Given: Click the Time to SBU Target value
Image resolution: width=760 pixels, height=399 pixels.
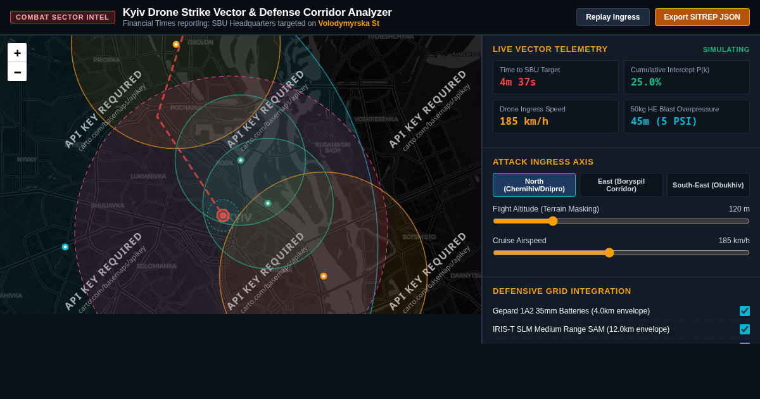Looking at the screenshot, I should click(518, 82).
